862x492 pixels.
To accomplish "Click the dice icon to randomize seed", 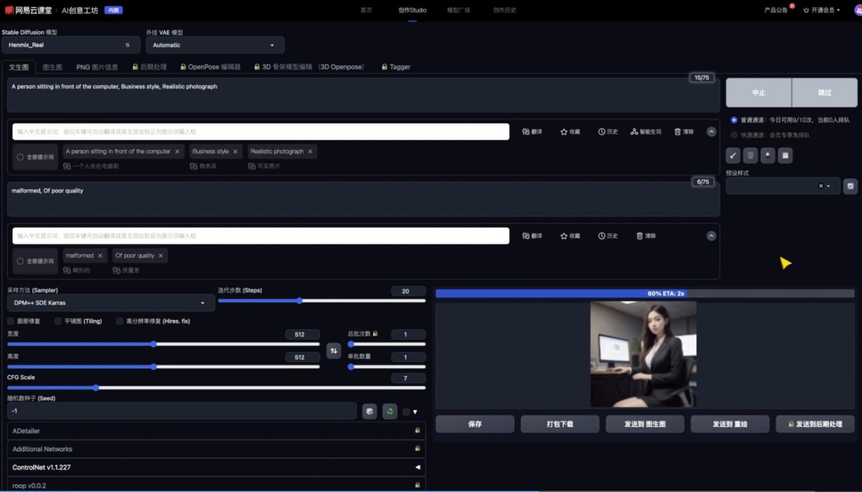I will [x=369, y=412].
